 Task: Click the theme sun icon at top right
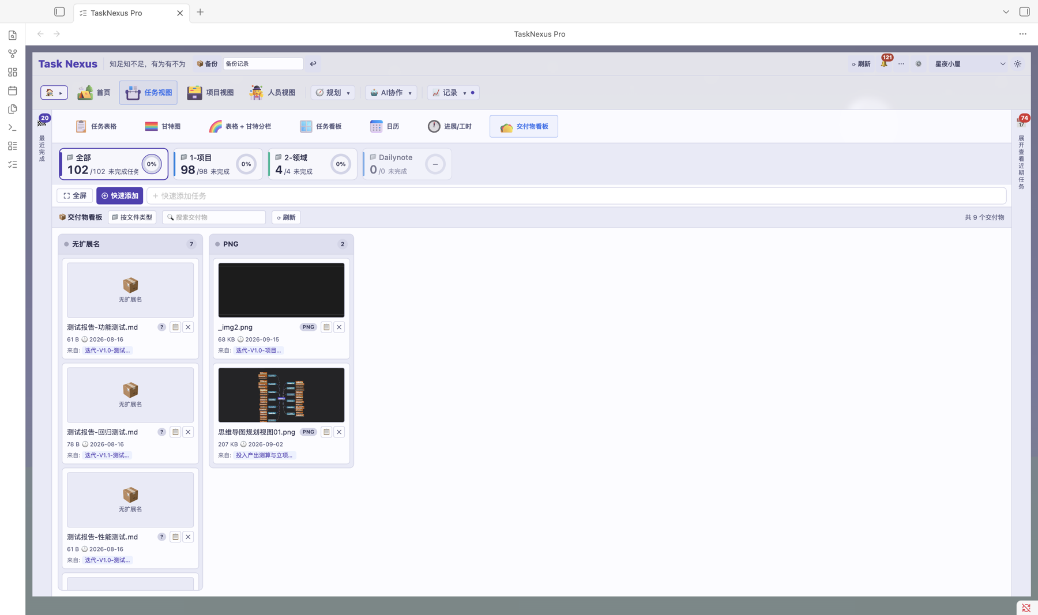1018,64
